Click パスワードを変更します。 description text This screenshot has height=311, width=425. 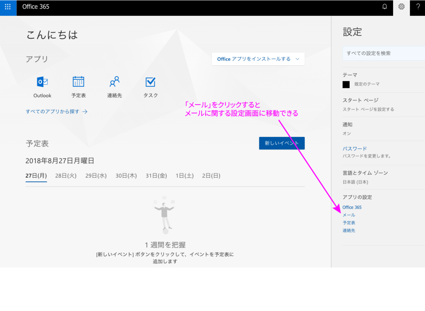(x=367, y=156)
